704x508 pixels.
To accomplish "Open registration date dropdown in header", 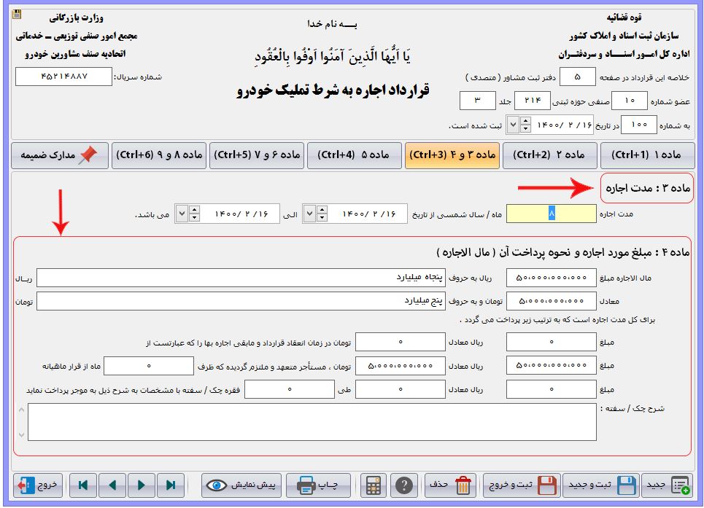I will (513, 125).
